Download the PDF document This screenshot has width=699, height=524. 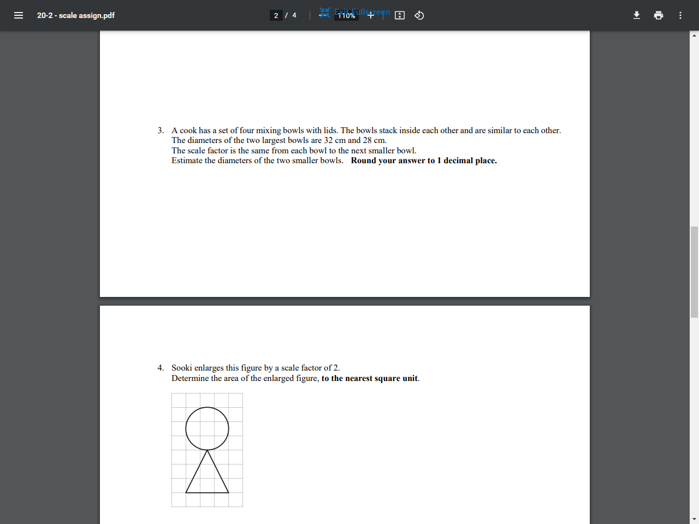click(x=637, y=15)
